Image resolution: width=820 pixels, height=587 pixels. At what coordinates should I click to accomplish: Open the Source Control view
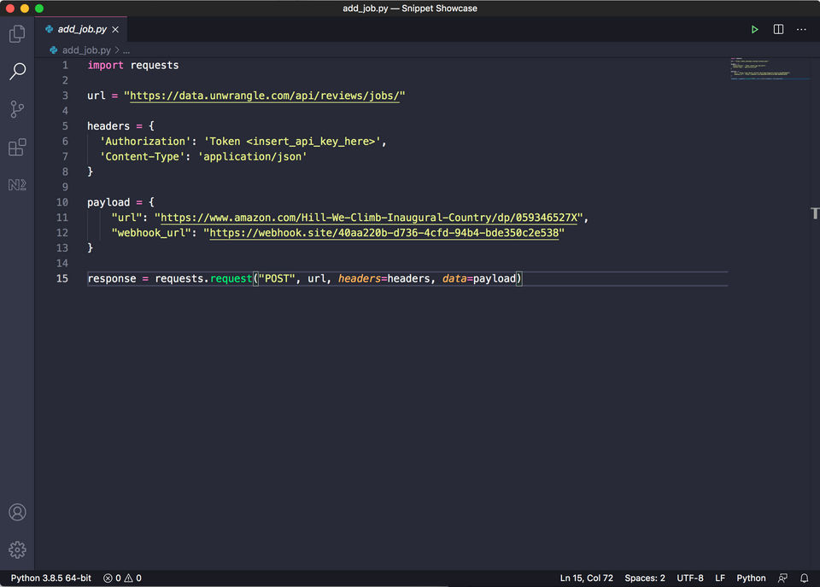pyautogui.click(x=17, y=109)
